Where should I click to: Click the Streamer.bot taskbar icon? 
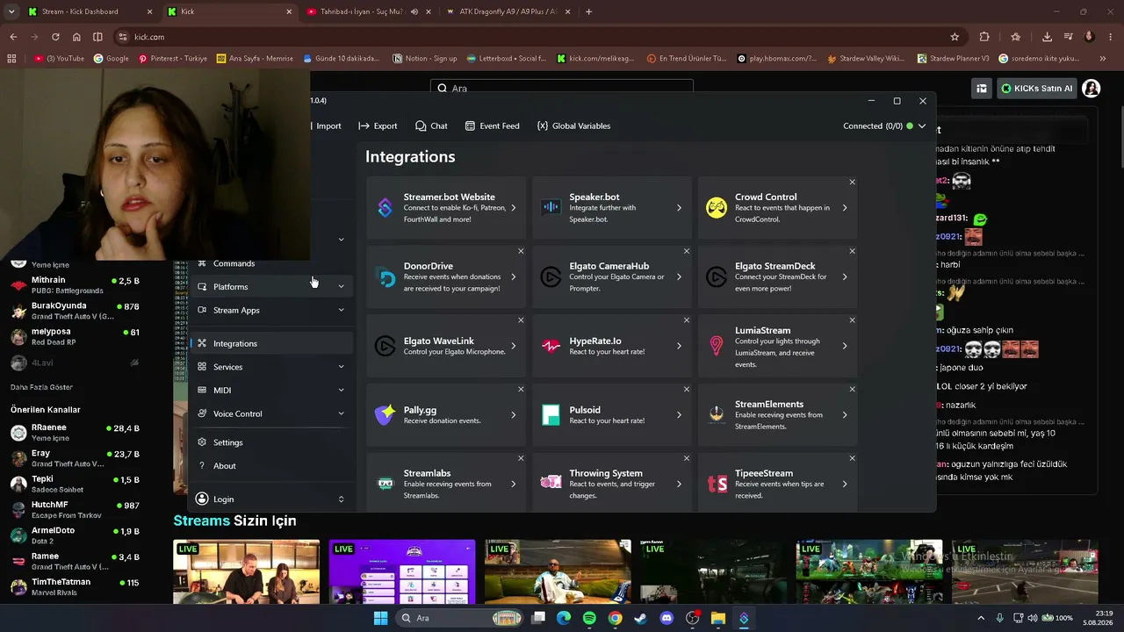pos(744,618)
